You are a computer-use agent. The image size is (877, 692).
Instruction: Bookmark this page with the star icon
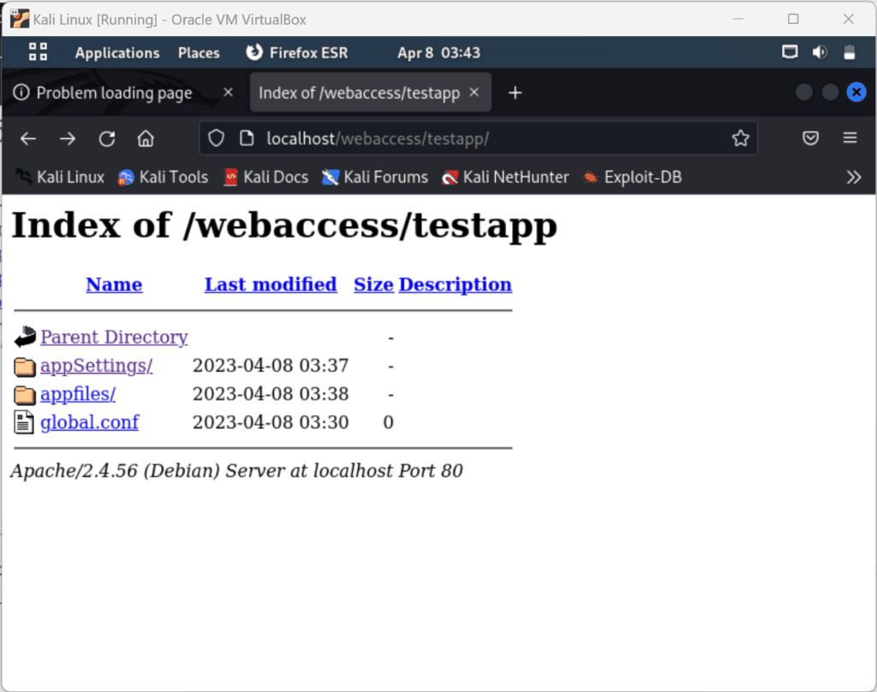[740, 139]
